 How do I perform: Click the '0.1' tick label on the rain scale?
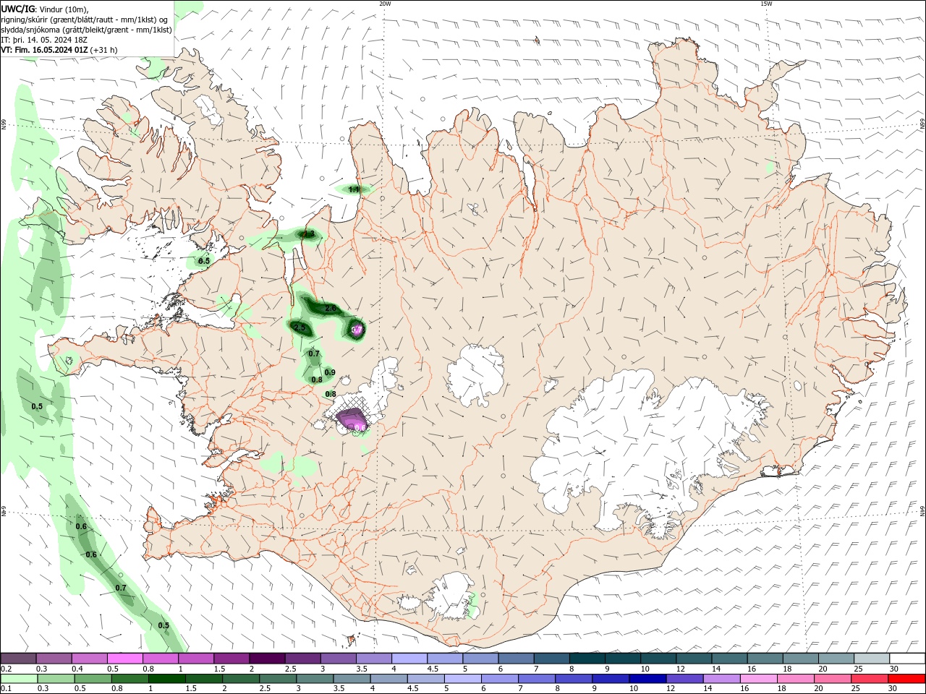6,689
